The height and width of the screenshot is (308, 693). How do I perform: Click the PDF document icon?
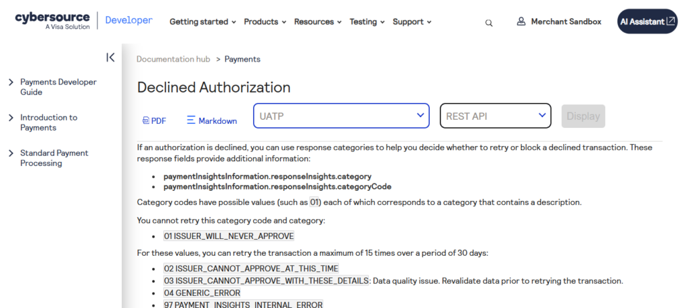point(146,120)
